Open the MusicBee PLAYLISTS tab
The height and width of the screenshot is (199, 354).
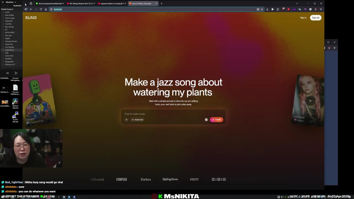(17, 6)
